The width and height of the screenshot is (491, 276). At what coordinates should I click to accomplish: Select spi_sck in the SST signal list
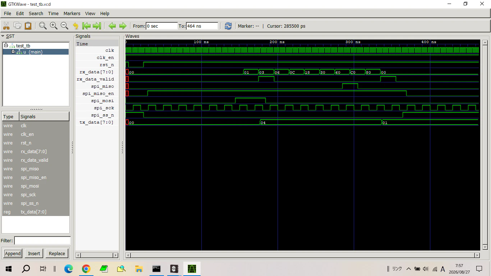pyautogui.click(x=36, y=195)
